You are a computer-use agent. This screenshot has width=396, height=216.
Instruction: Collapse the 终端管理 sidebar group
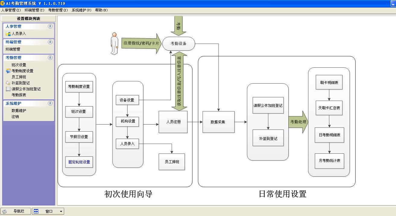pos(50,42)
